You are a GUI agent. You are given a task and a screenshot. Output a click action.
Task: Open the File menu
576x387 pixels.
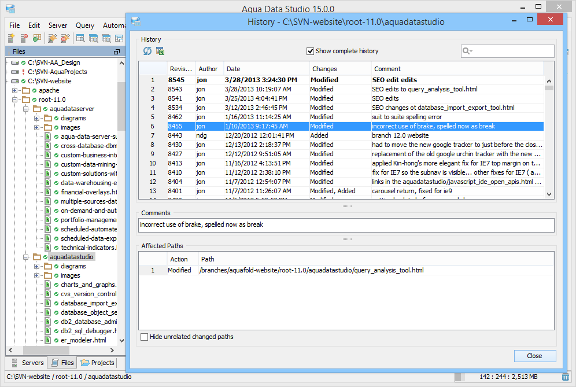pyautogui.click(x=14, y=25)
